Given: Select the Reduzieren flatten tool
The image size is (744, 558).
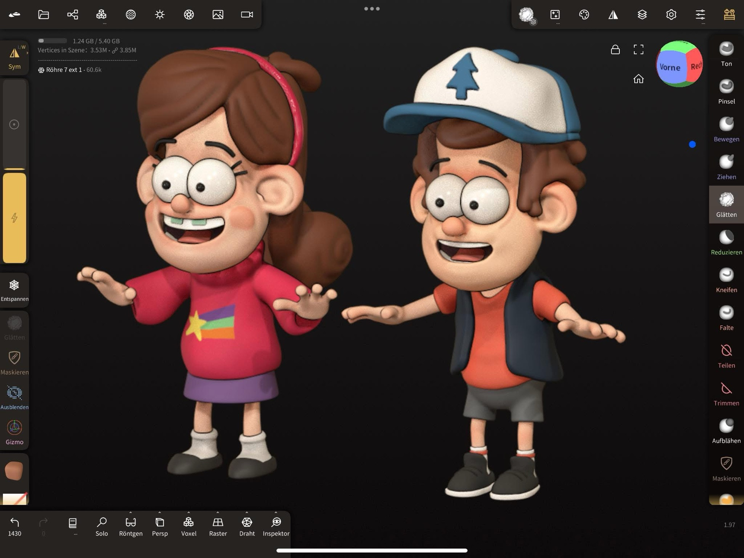Looking at the screenshot, I should pyautogui.click(x=727, y=243).
